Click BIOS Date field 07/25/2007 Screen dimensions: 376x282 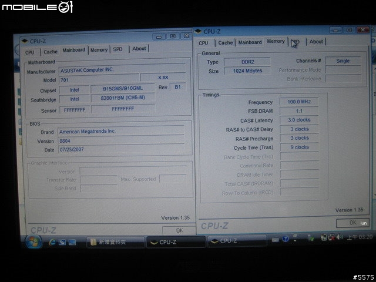tap(121, 149)
